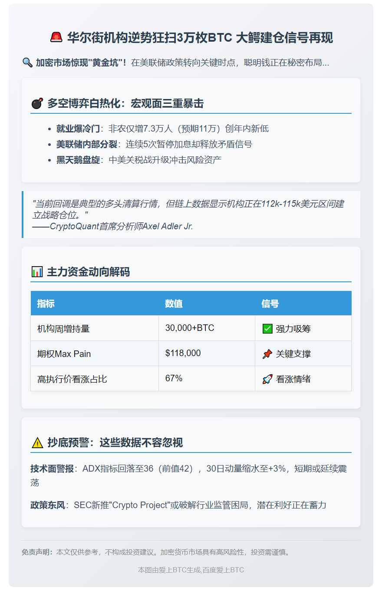The width and height of the screenshot is (382, 601).
Task: Click the attribution CryptoQuant首席分析师Axel Adler Jr.
Action: (122, 226)
